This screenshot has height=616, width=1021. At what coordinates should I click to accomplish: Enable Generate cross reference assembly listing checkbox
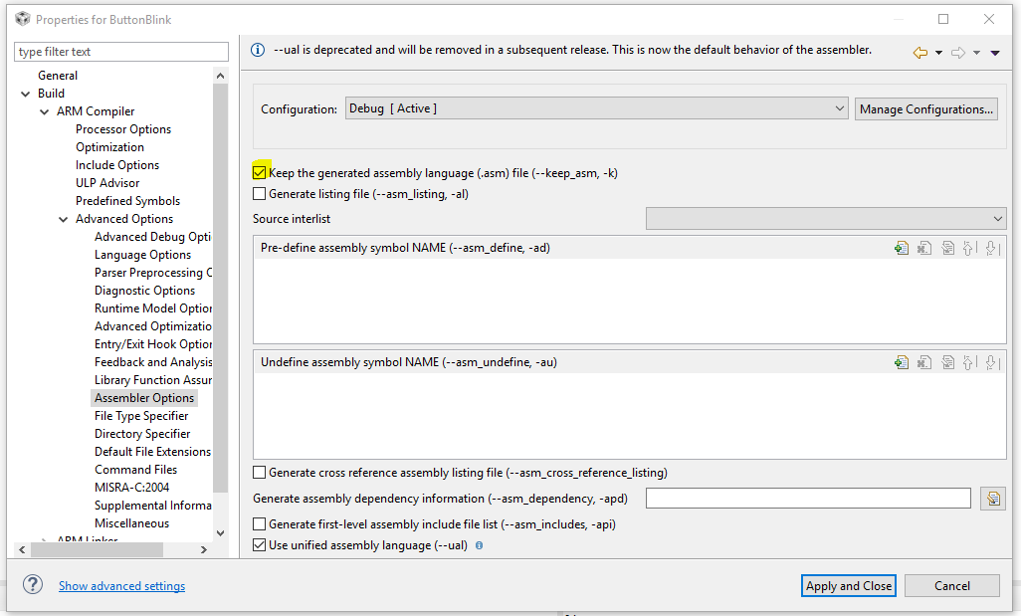tap(259, 473)
